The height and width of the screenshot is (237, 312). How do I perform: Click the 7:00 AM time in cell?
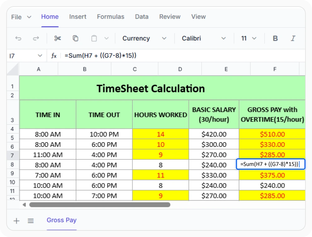[x=48, y=175]
